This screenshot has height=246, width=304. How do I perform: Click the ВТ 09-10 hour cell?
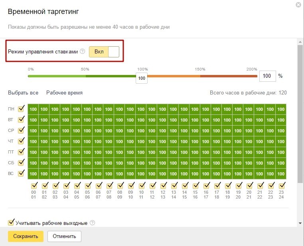pos(130,120)
